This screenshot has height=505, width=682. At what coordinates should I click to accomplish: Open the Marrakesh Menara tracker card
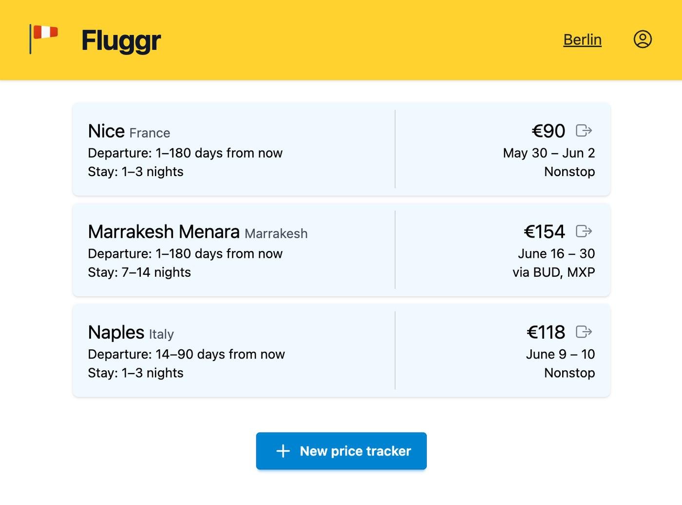[x=234, y=250]
